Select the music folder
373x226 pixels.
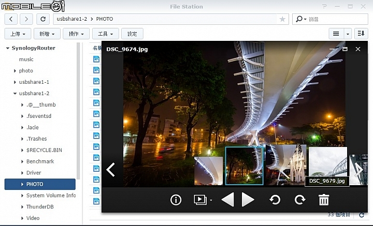tap(26, 59)
